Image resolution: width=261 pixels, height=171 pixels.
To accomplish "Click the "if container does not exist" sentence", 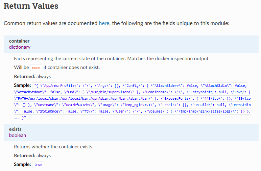I will point(71,67).
